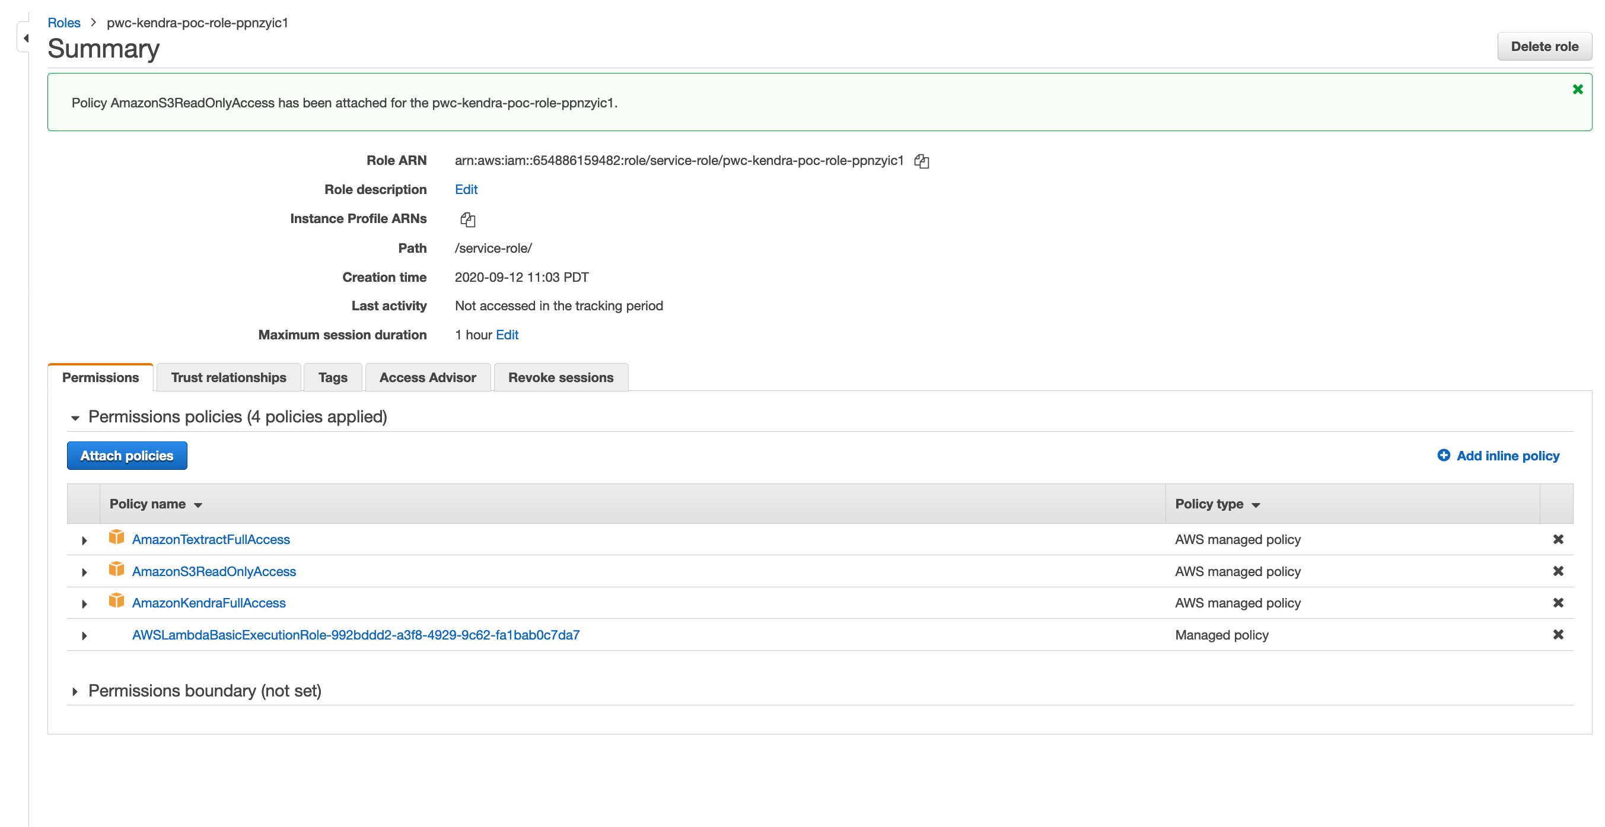Copy Instance Profile ARNs icon
Viewport: 1605px width, 827px height.
pyautogui.click(x=468, y=220)
